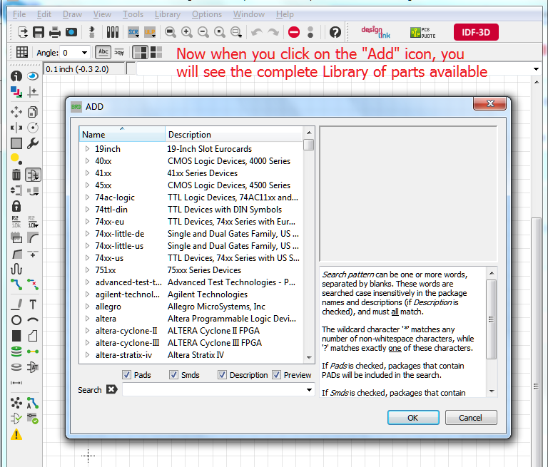Expand the 40xx library node
Image resolution: width=548 pixels, height=467 pixels.
tap(87, 161)
